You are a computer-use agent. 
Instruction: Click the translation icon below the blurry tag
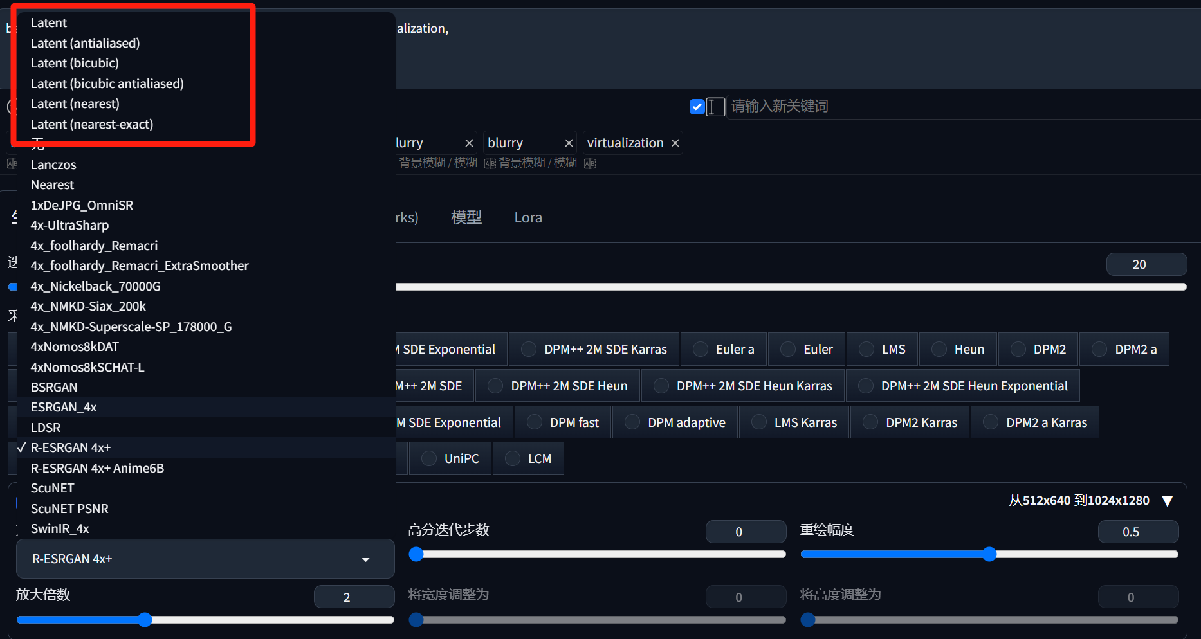[x=490, y=163]
